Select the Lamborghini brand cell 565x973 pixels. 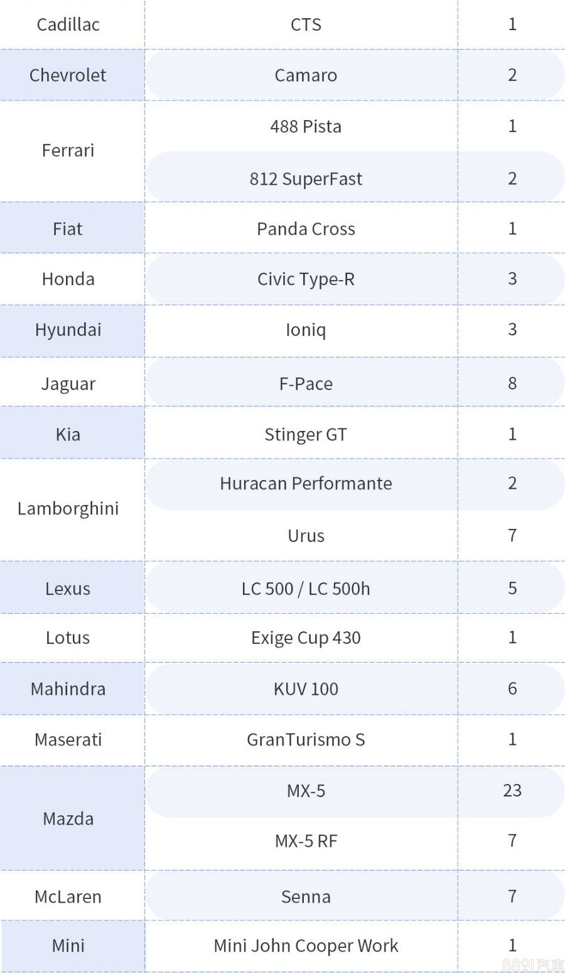coord(68,509)
